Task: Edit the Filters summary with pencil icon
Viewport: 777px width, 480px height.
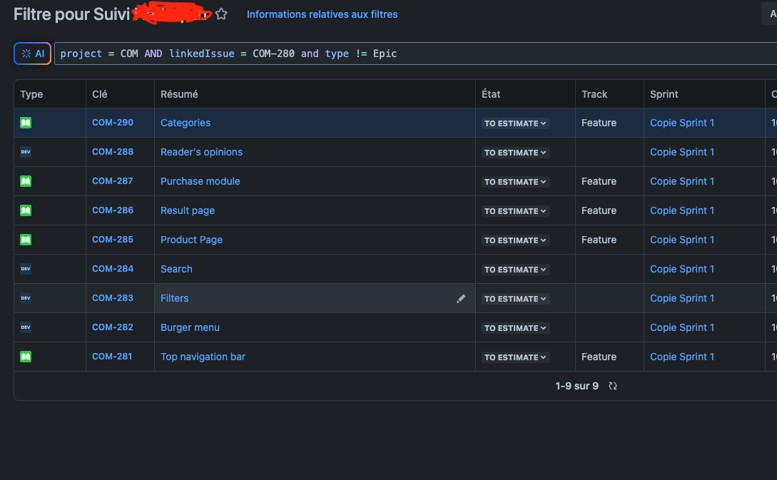Action: [x=461, y=298]
